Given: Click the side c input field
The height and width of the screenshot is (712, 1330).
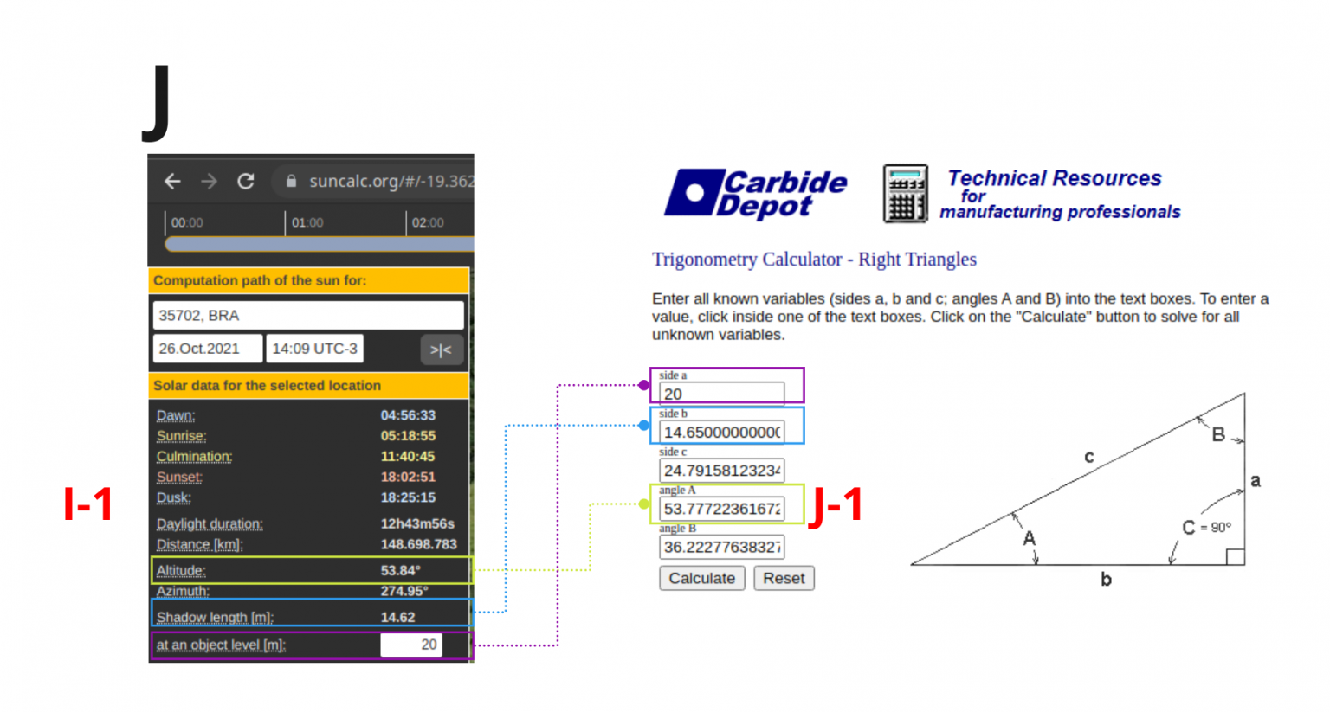Looking at the screenshot, I should click(x=721, y=470).
